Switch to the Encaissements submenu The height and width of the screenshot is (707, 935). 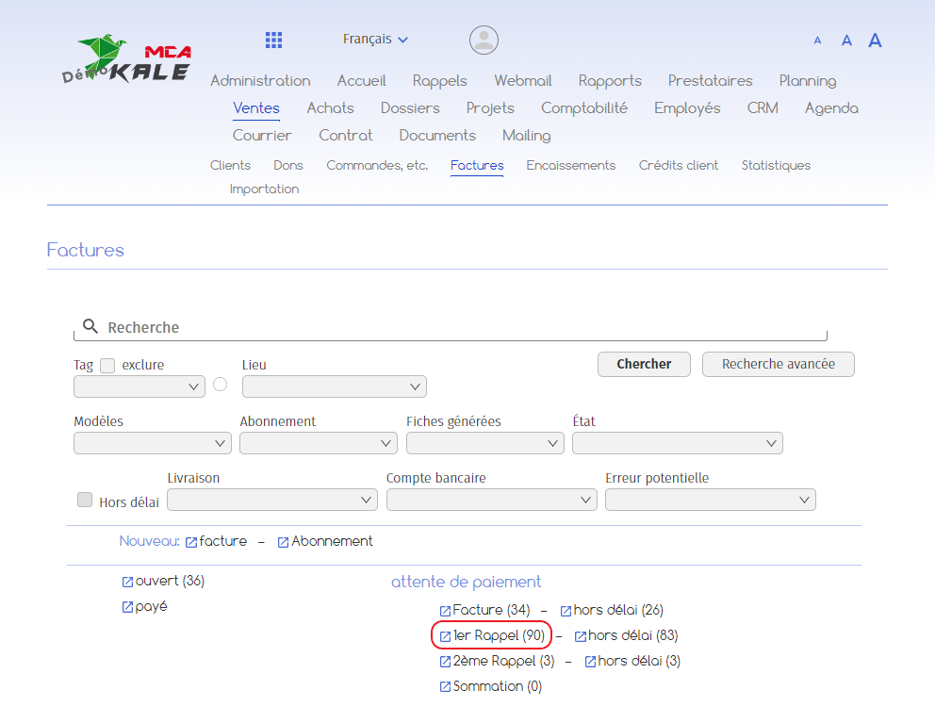click(570, 165)
